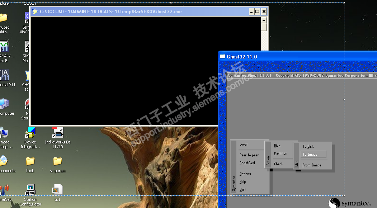Open the ut1 file icon
The image size is (377, 208).
[57, 193]
